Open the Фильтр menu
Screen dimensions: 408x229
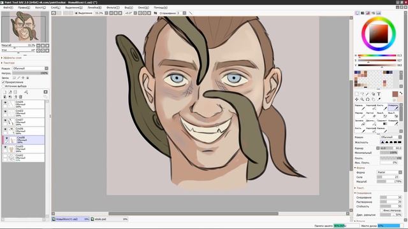[113, 8]
